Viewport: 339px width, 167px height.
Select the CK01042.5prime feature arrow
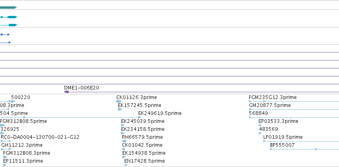pyautogui.click(x=123, y=149)
